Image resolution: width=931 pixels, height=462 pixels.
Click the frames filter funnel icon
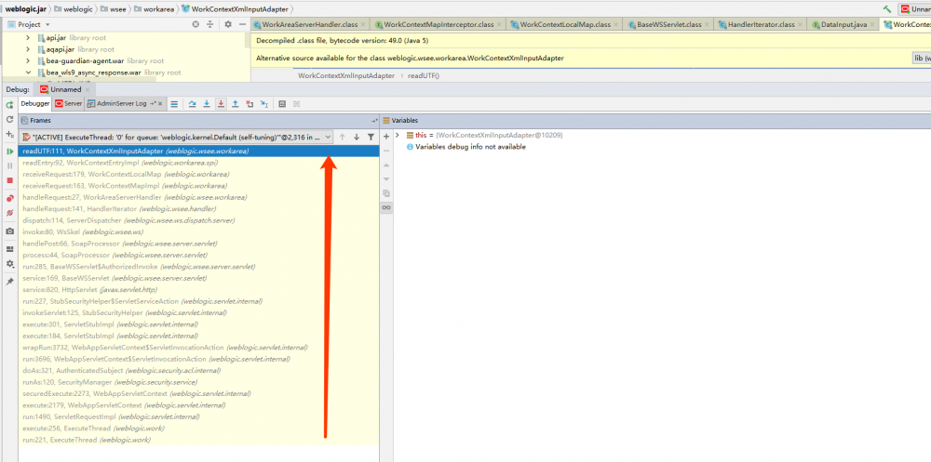(371, 137)
